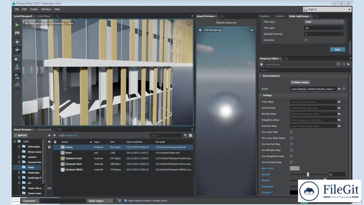The width and height of the screenshot is (364, 205).
Task: Collapse the Settings section
Action: pos(260,95)
